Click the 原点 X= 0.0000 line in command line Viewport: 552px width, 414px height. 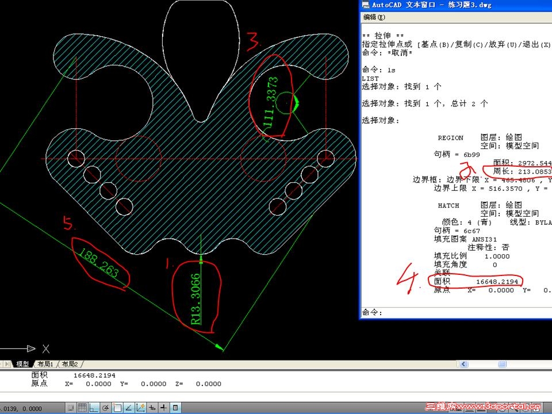click(x=126, y=384)
